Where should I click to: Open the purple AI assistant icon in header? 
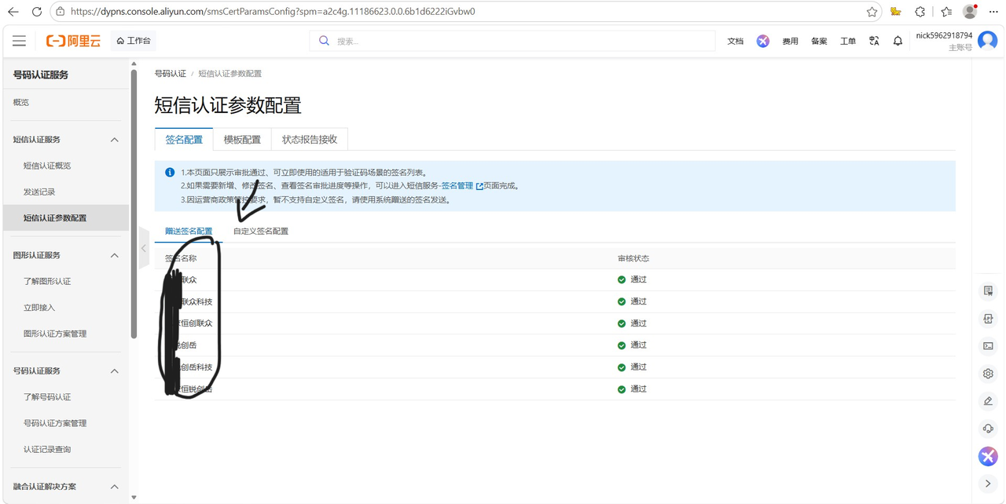762,41
